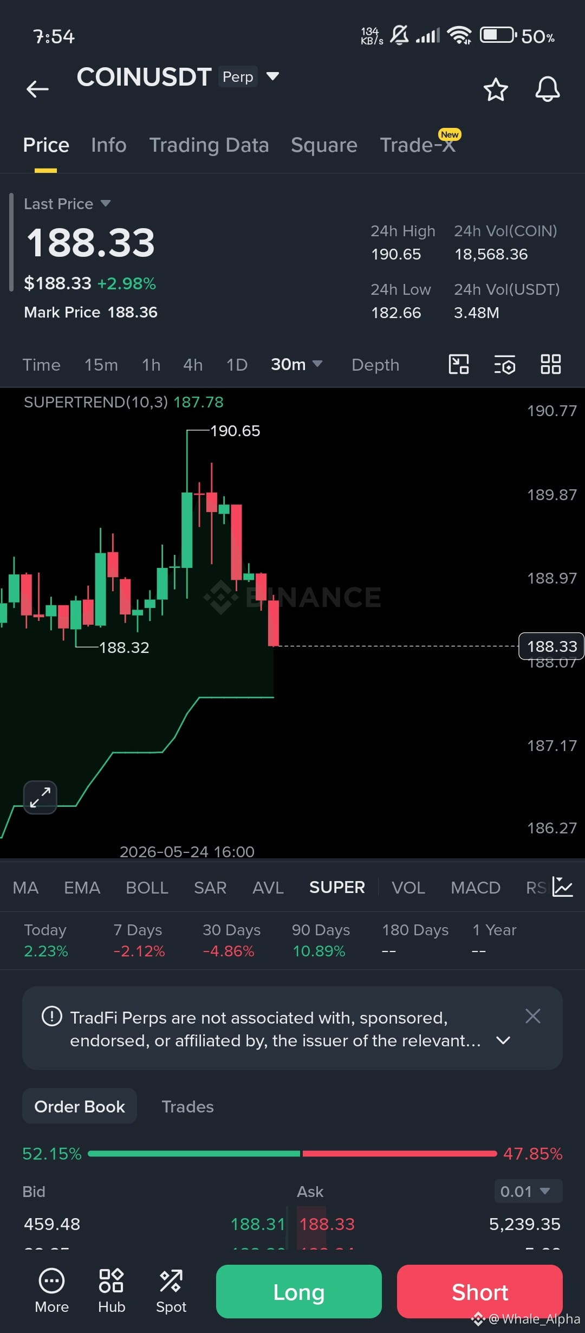
Task: Tap the 24h Low 182.66 value
Action: (x=396, y=313)
